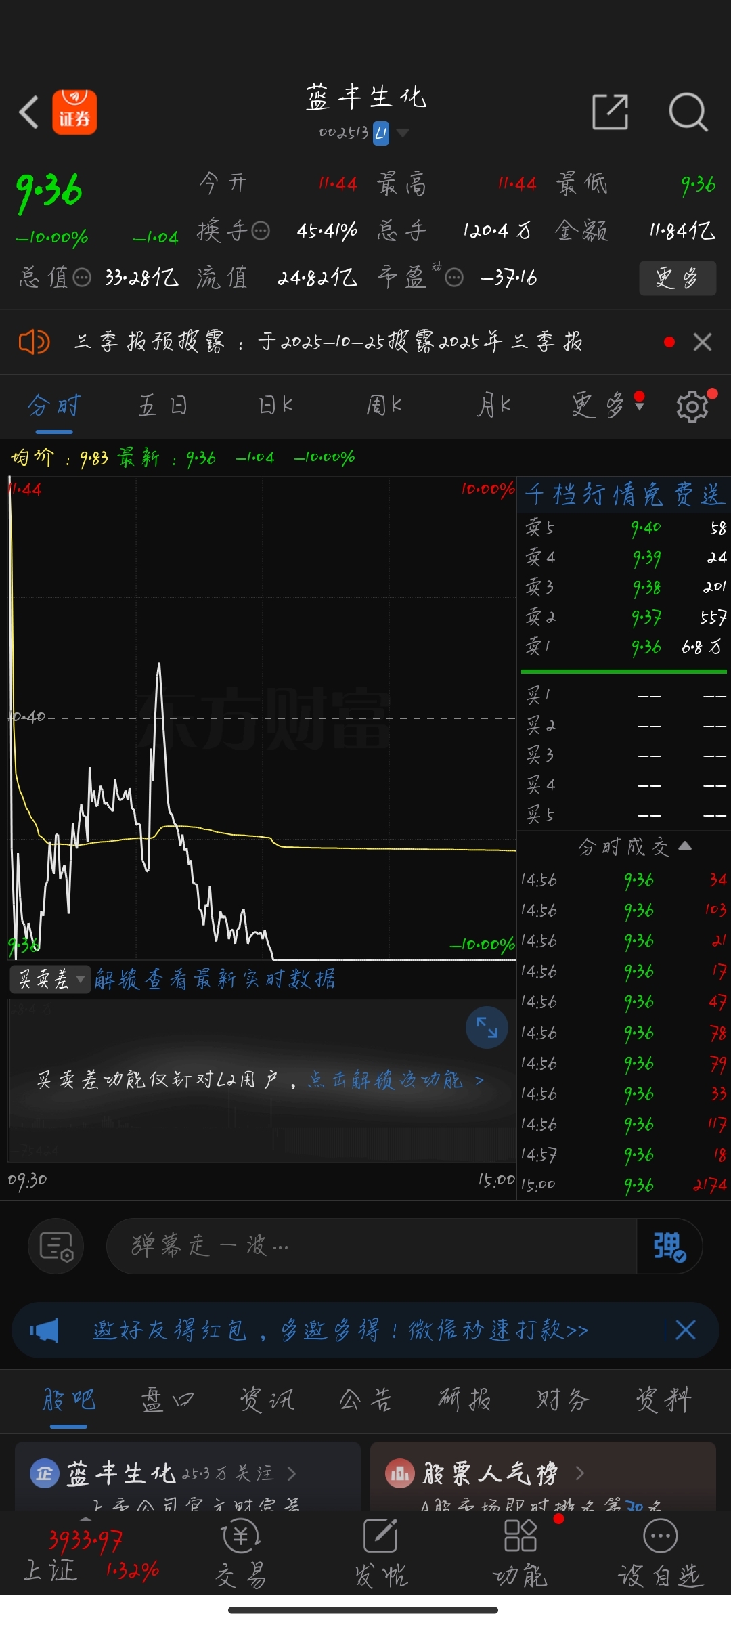Switch to the 月K chart tab
Image resolution: width=731 pixels, height=1625 pixels.
(x=493, y=406)
